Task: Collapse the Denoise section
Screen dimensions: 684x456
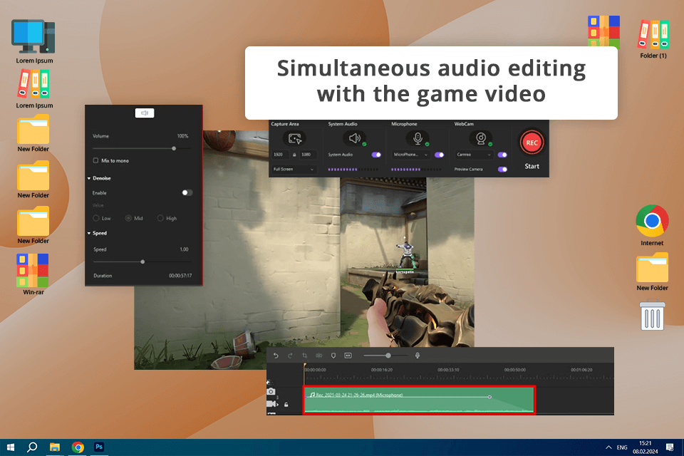Action: [x=89, y=178]
